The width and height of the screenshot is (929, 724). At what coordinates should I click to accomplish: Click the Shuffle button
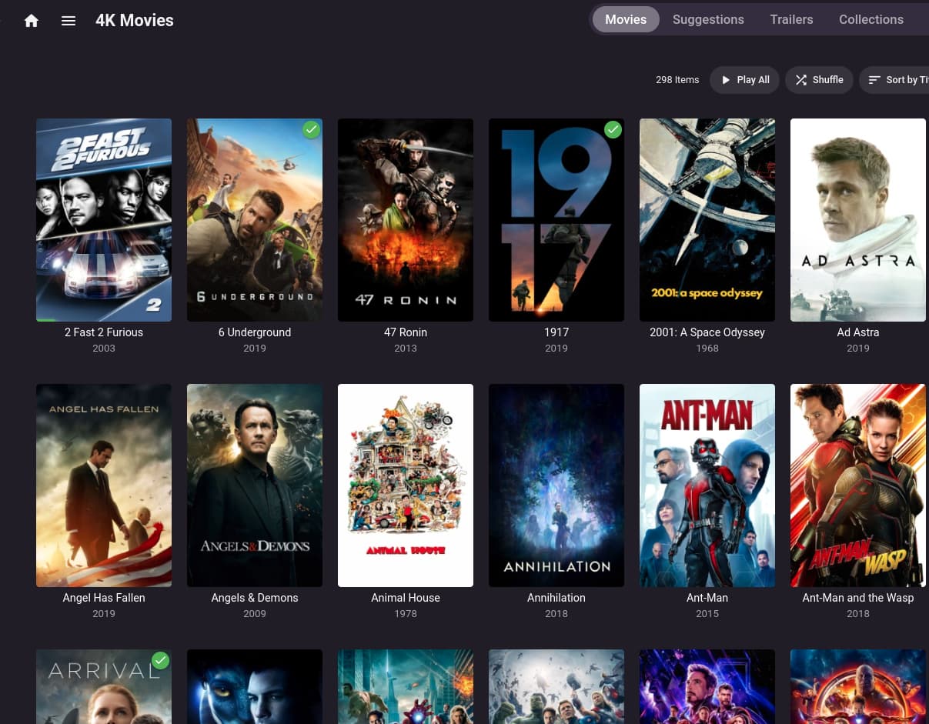pyautogui.click(x=819, y=79)
